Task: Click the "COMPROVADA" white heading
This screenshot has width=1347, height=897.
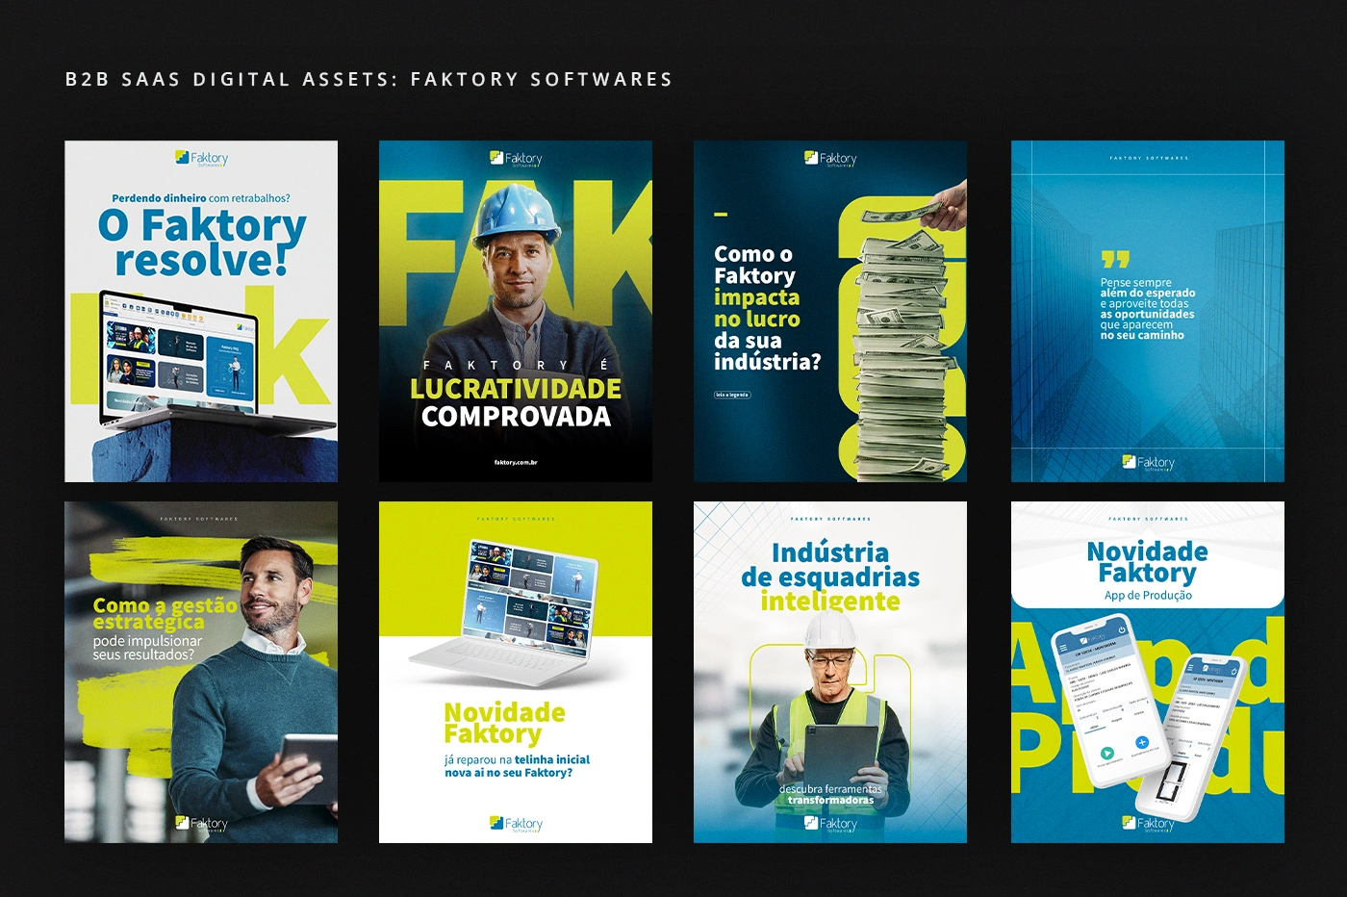Action: [516, 417]
